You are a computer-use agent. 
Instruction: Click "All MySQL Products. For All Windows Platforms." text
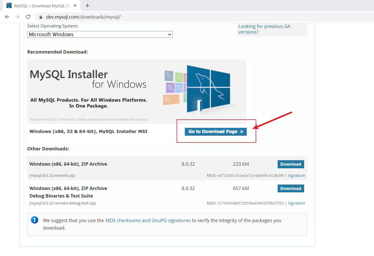[x=89, y=100]
